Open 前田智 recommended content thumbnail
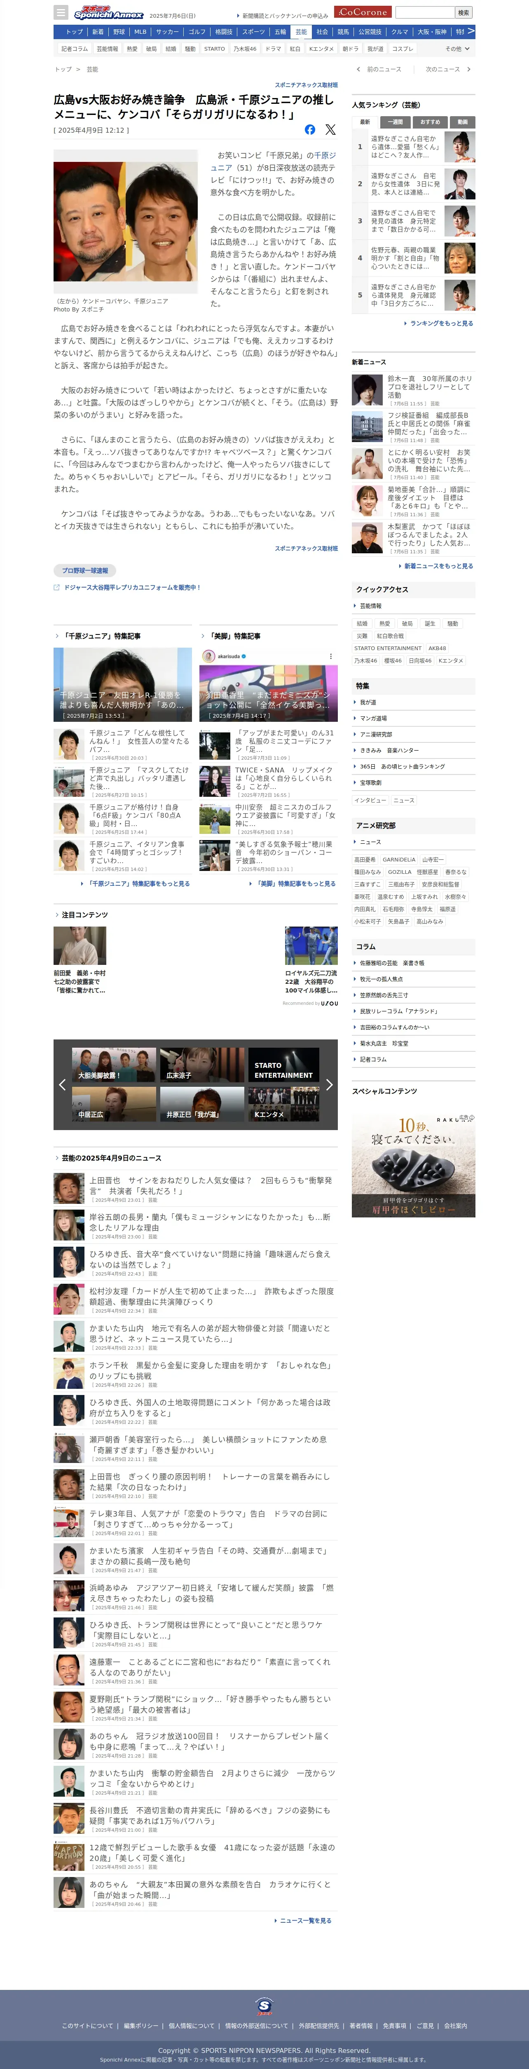The height and width of the screenshot is (2069, 529). click(x=80, y=946)
